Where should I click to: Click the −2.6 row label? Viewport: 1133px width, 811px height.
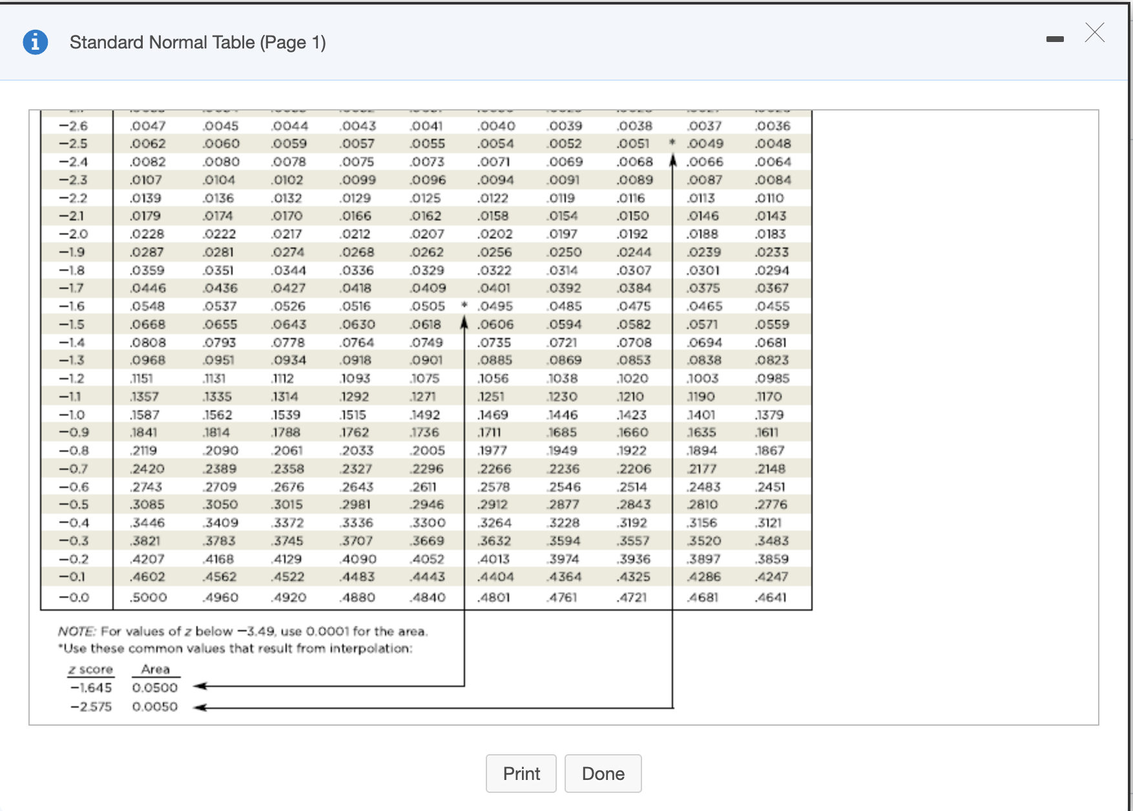coord(73,126)
